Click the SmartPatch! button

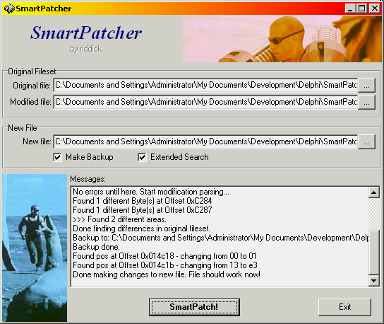coord(194,307)
